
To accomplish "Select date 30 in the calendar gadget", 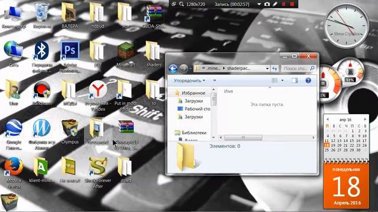I will click(x=359, y=150).
